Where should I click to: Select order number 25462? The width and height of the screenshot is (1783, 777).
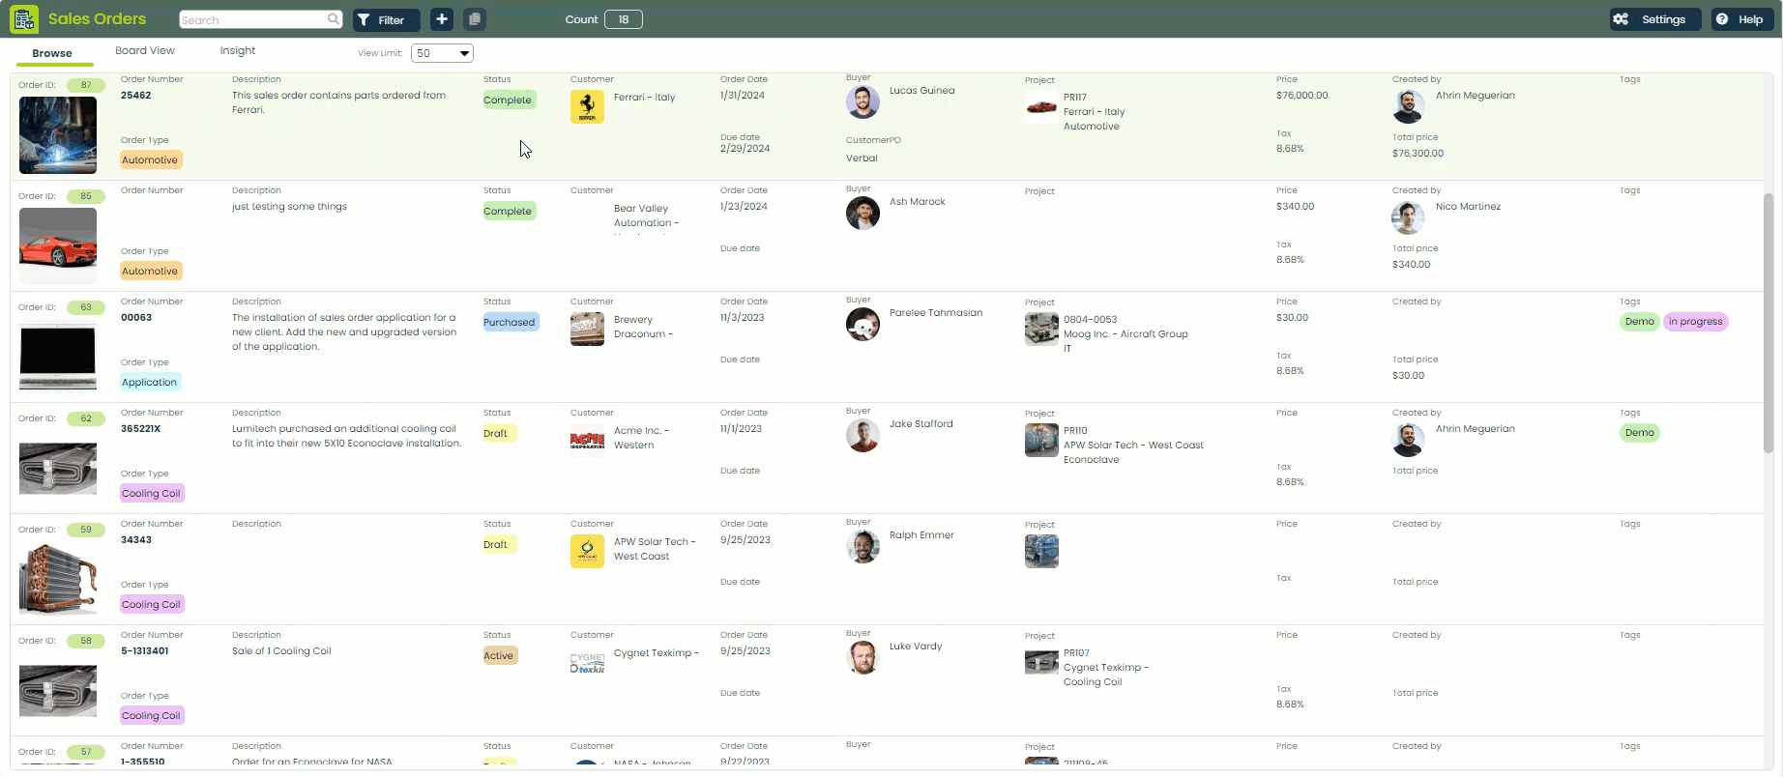pos(136,96)
